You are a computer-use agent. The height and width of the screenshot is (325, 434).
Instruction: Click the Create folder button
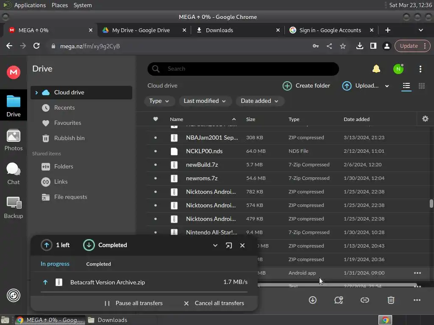click(x=306, y=86)
